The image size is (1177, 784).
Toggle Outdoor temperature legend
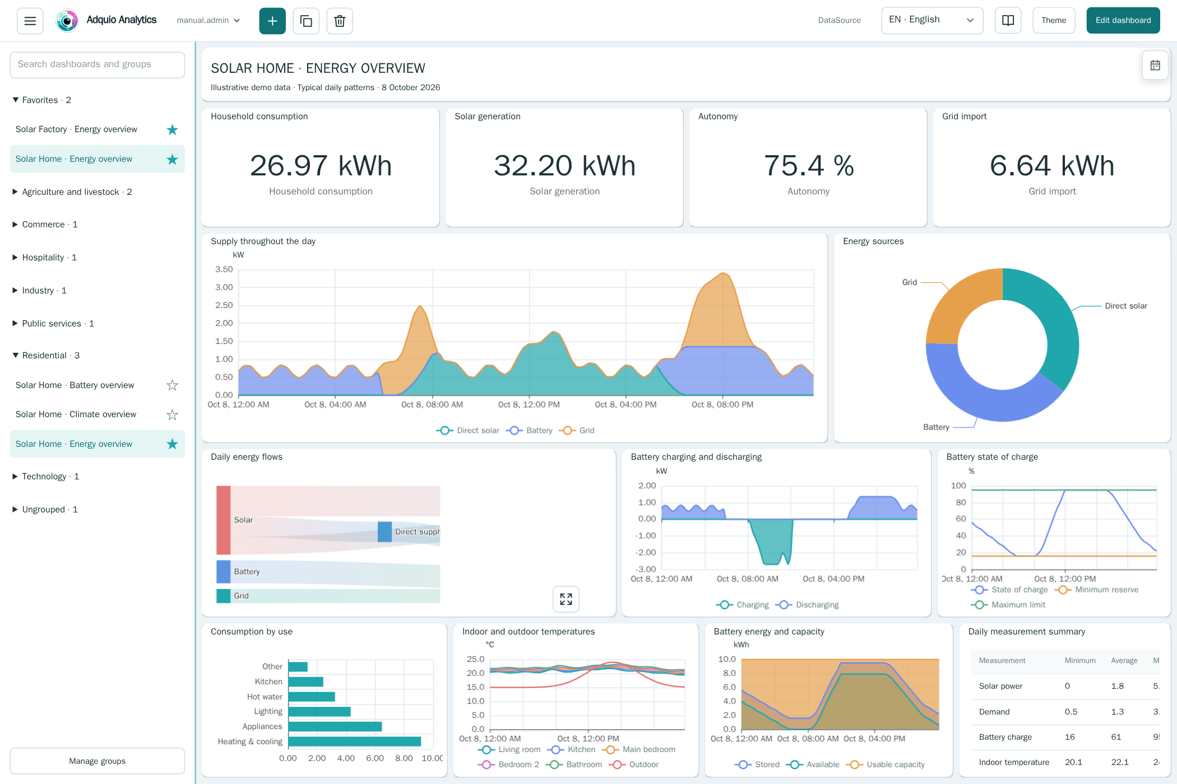pos(634,764)
